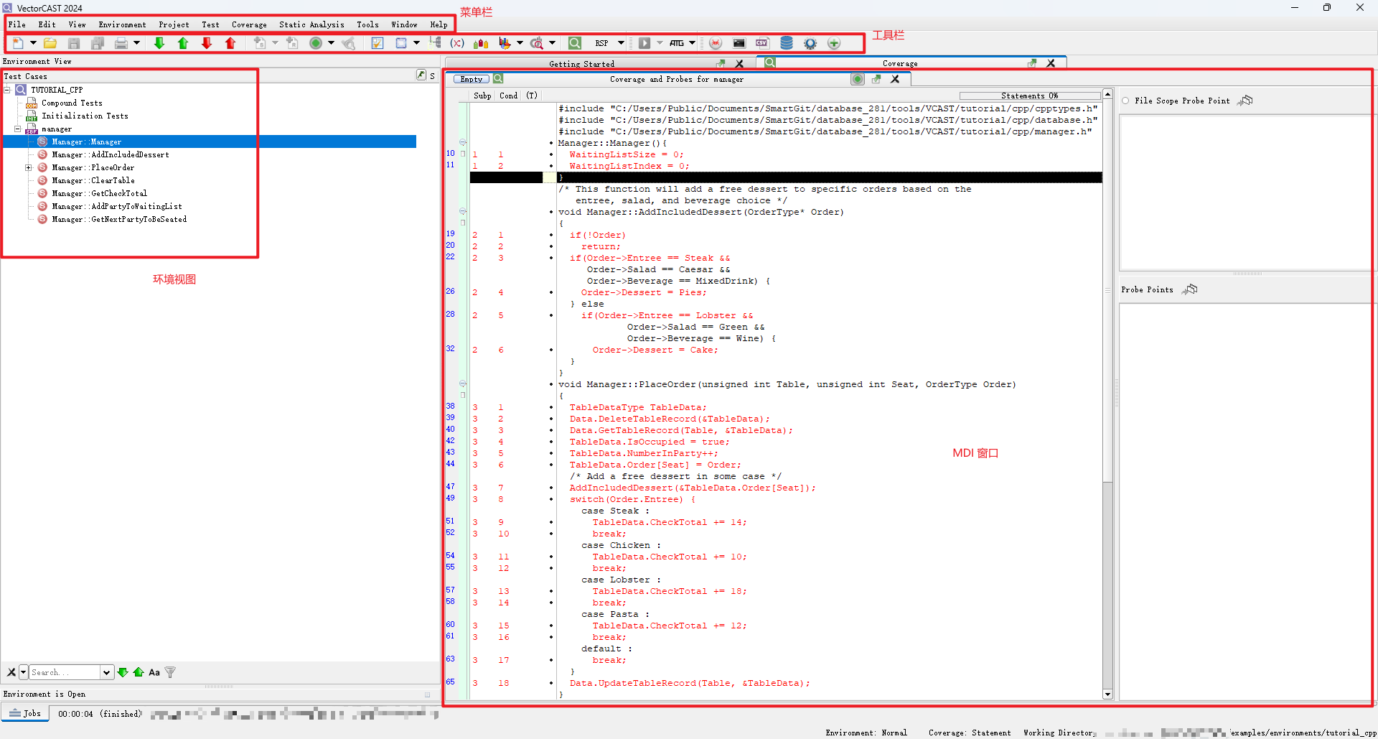The image size is (1378, 739).
Task: Open the Coverage menu
Action: (249, 24)
